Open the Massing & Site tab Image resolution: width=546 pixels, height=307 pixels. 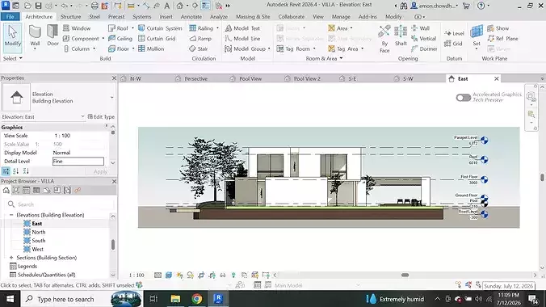[253, 17]
